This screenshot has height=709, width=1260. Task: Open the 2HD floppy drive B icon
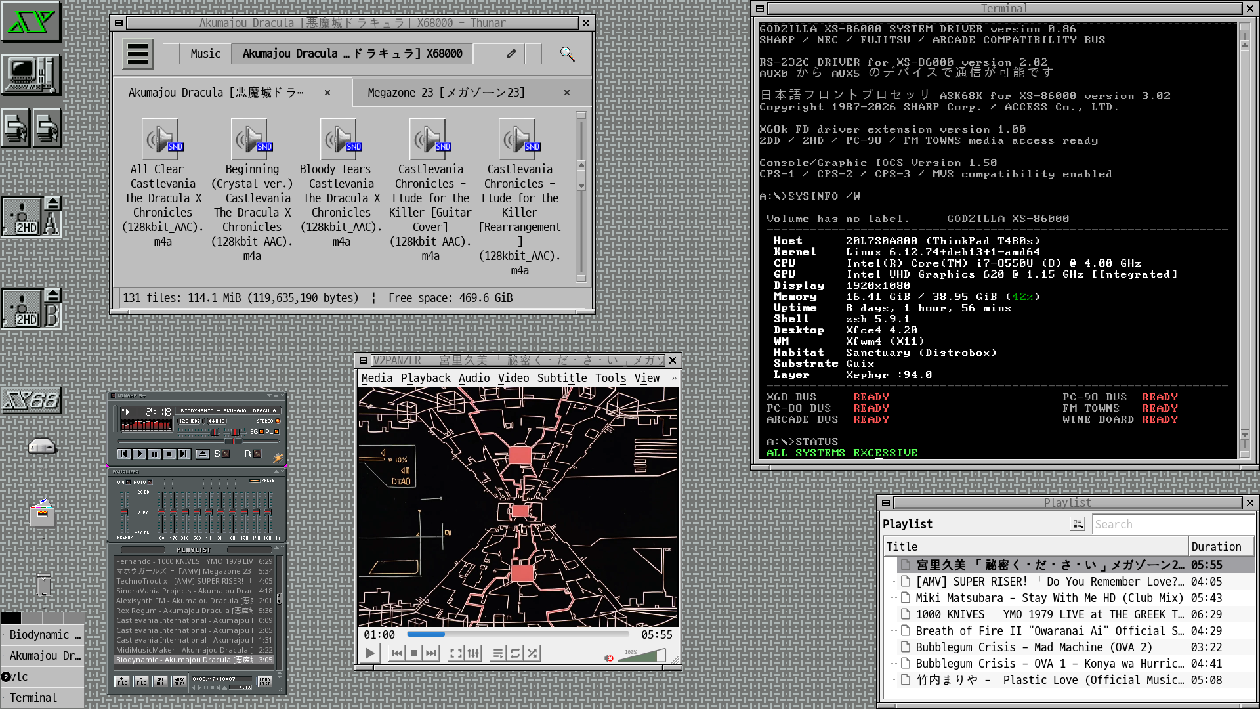[x=31, y=309]
